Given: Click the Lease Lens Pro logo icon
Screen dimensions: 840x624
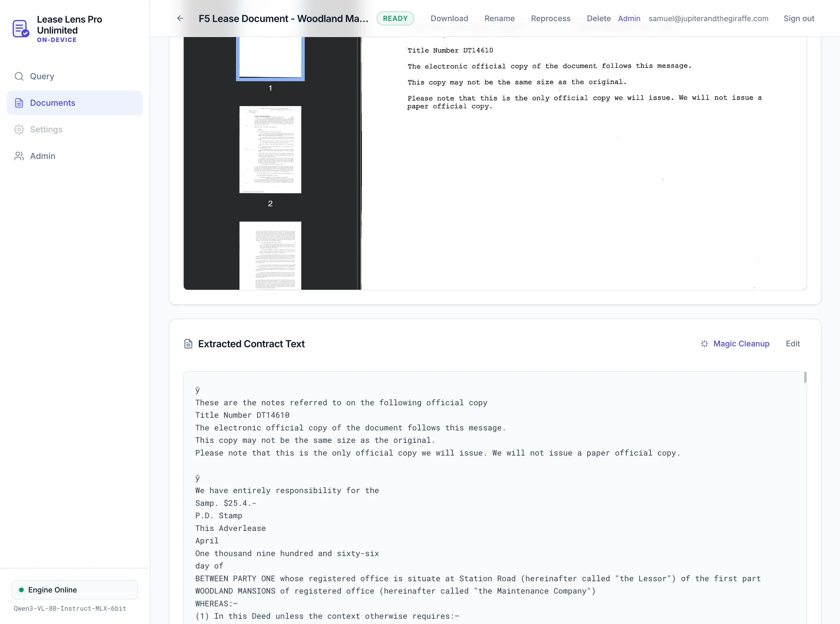Looking at the screenshot, I should coord(20,29).
